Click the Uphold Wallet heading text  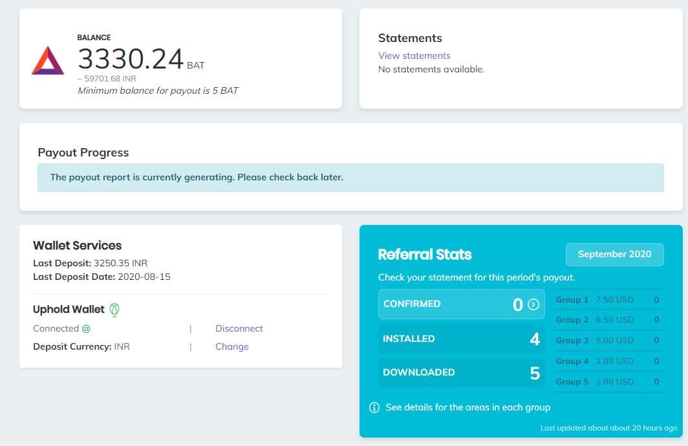[69, 310]
